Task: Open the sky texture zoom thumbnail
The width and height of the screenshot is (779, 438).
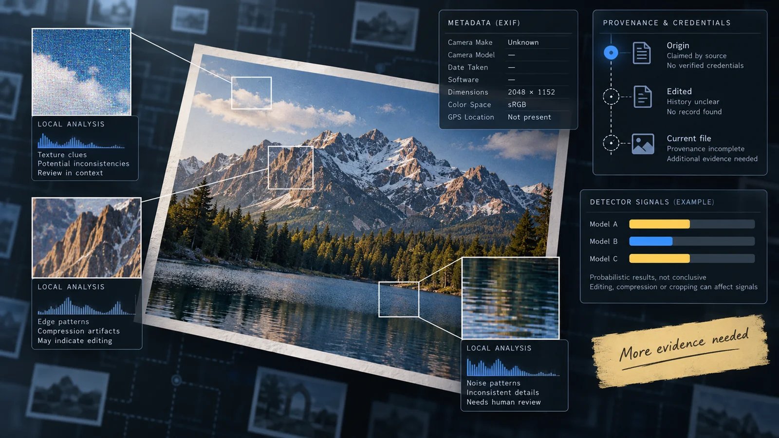Action: [81, 72]
